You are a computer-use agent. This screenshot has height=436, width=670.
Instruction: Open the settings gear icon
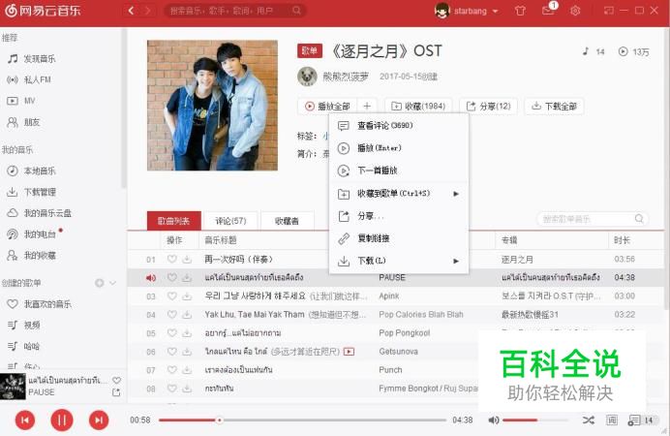[x=575, y=11]
